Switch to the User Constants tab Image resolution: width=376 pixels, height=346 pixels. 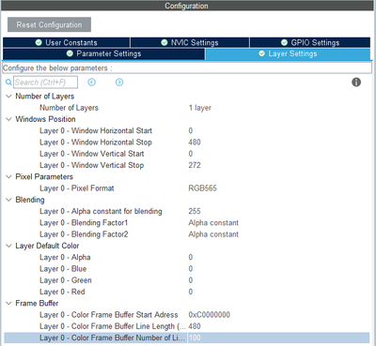pyautogui.click(x=66, y=42)
